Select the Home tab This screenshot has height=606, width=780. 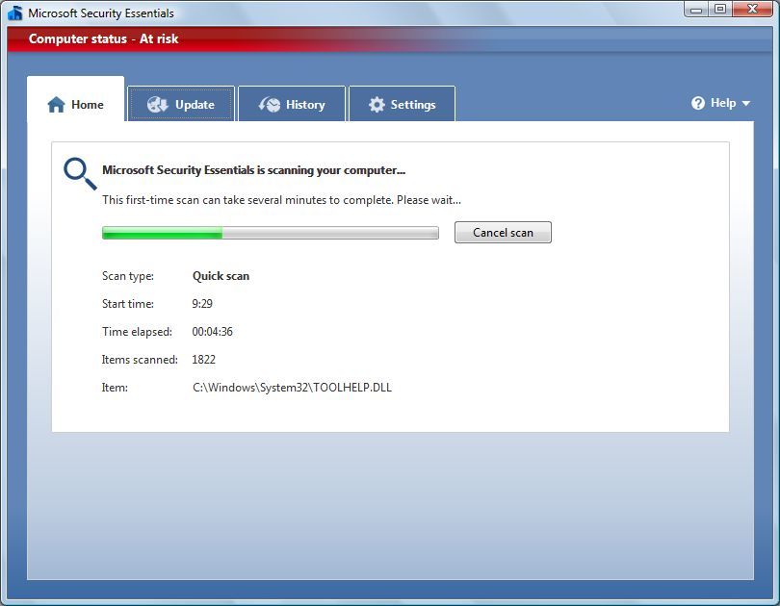point(76,104)
